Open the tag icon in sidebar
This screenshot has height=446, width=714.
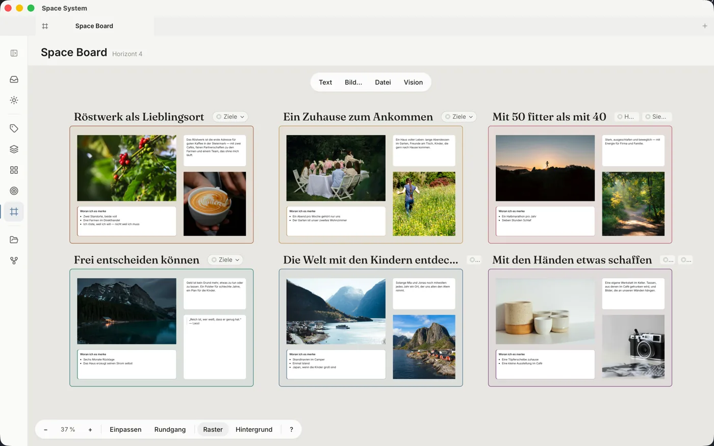(x=14, y=128)
